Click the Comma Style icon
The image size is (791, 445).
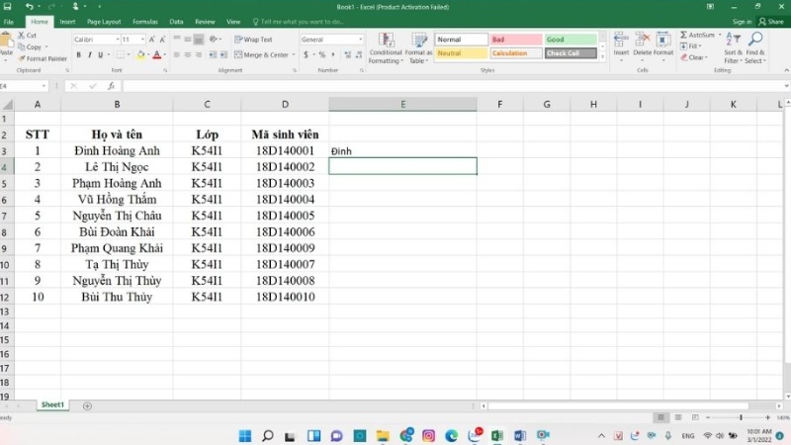pos(332,54)
